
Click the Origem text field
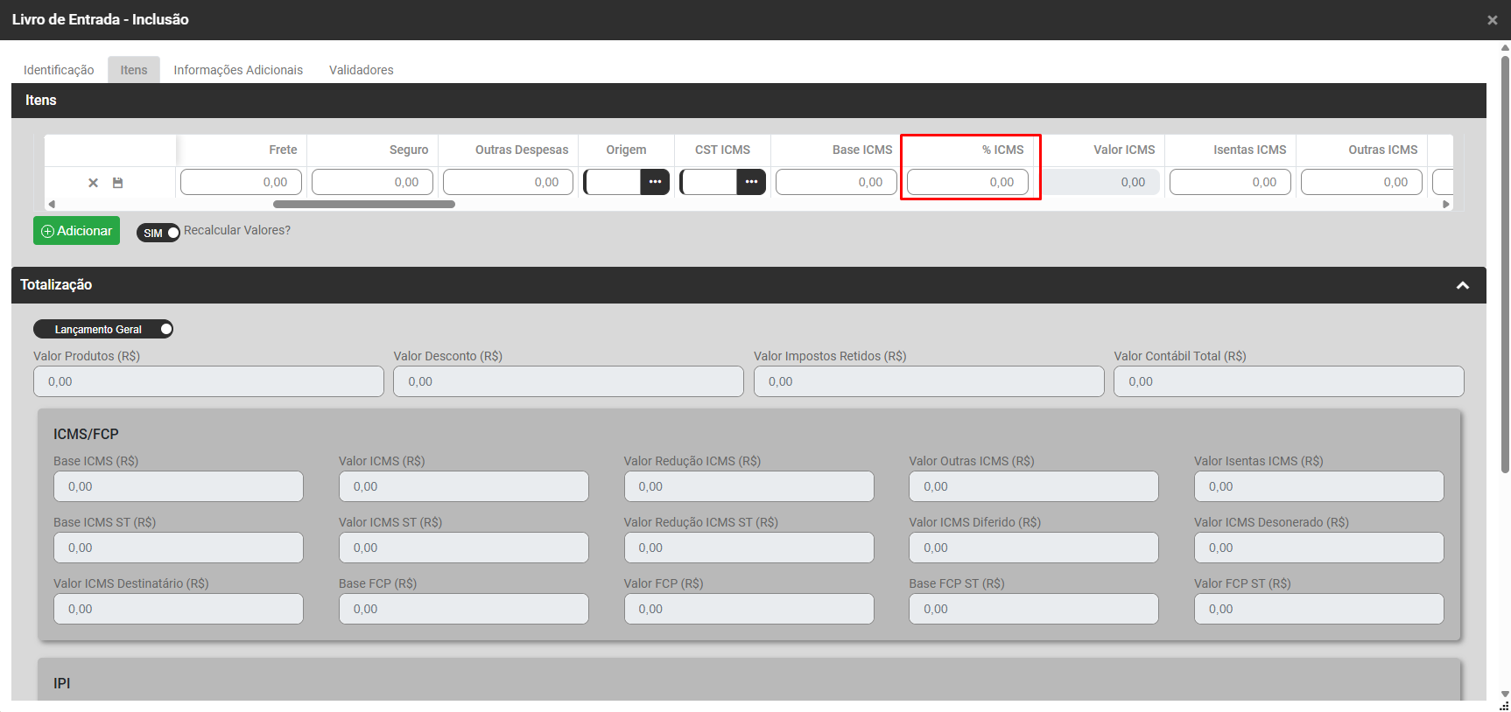[x=613, y=182]
